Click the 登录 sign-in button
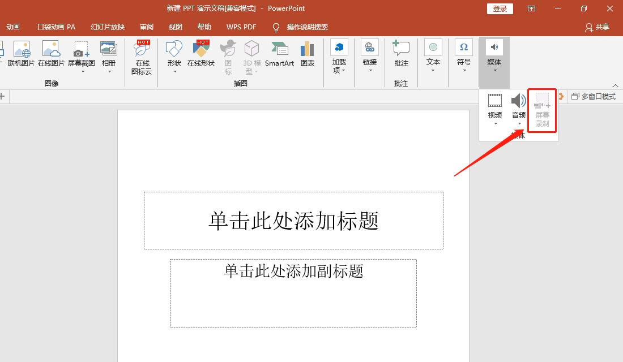623x362 pixels. pyautogui.click(x=500, y=8)
